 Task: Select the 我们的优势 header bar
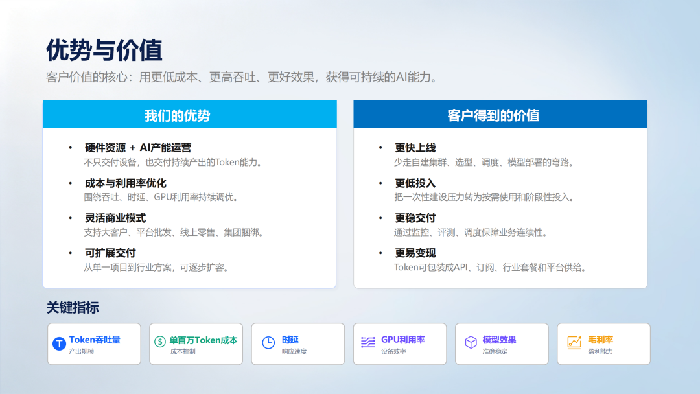point(190,114)
